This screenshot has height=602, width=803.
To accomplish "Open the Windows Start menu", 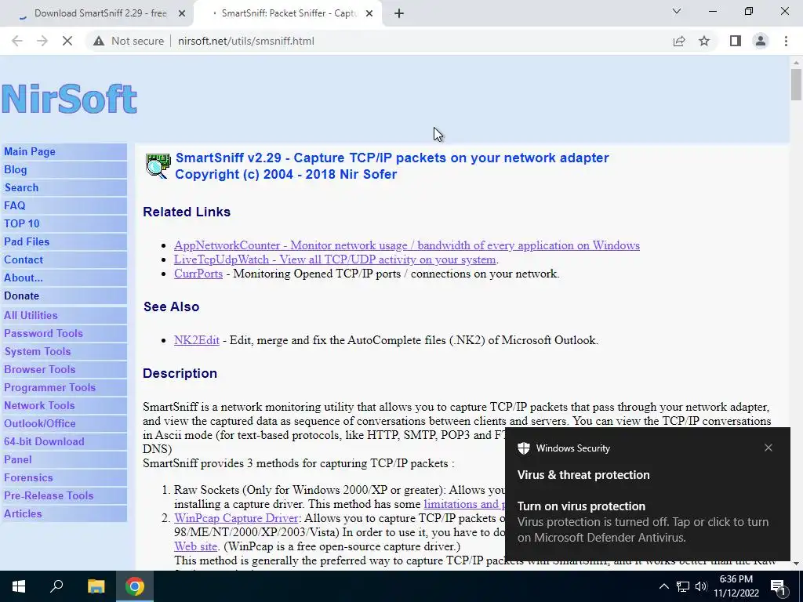I will click(x=19, y=586).
